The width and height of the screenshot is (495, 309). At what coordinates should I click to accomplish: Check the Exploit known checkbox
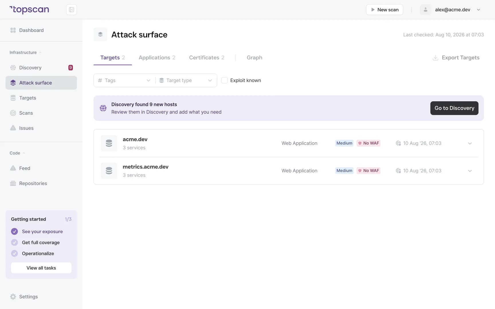pyautogui.click(x=225, y=80)
